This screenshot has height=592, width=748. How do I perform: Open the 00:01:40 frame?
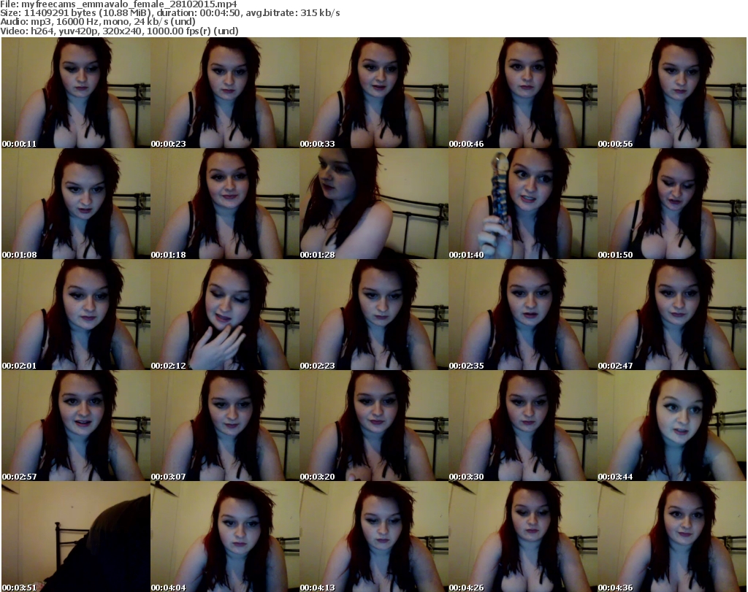pyautogui.click(x=523, y=204)
